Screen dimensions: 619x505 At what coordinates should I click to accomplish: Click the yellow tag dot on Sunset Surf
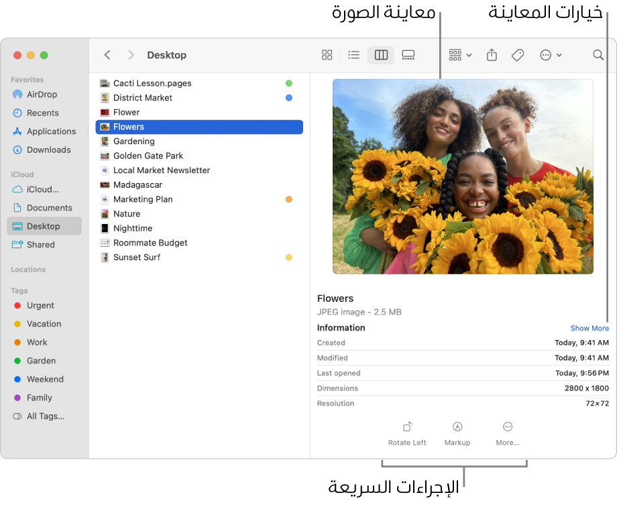pos(289,258)
